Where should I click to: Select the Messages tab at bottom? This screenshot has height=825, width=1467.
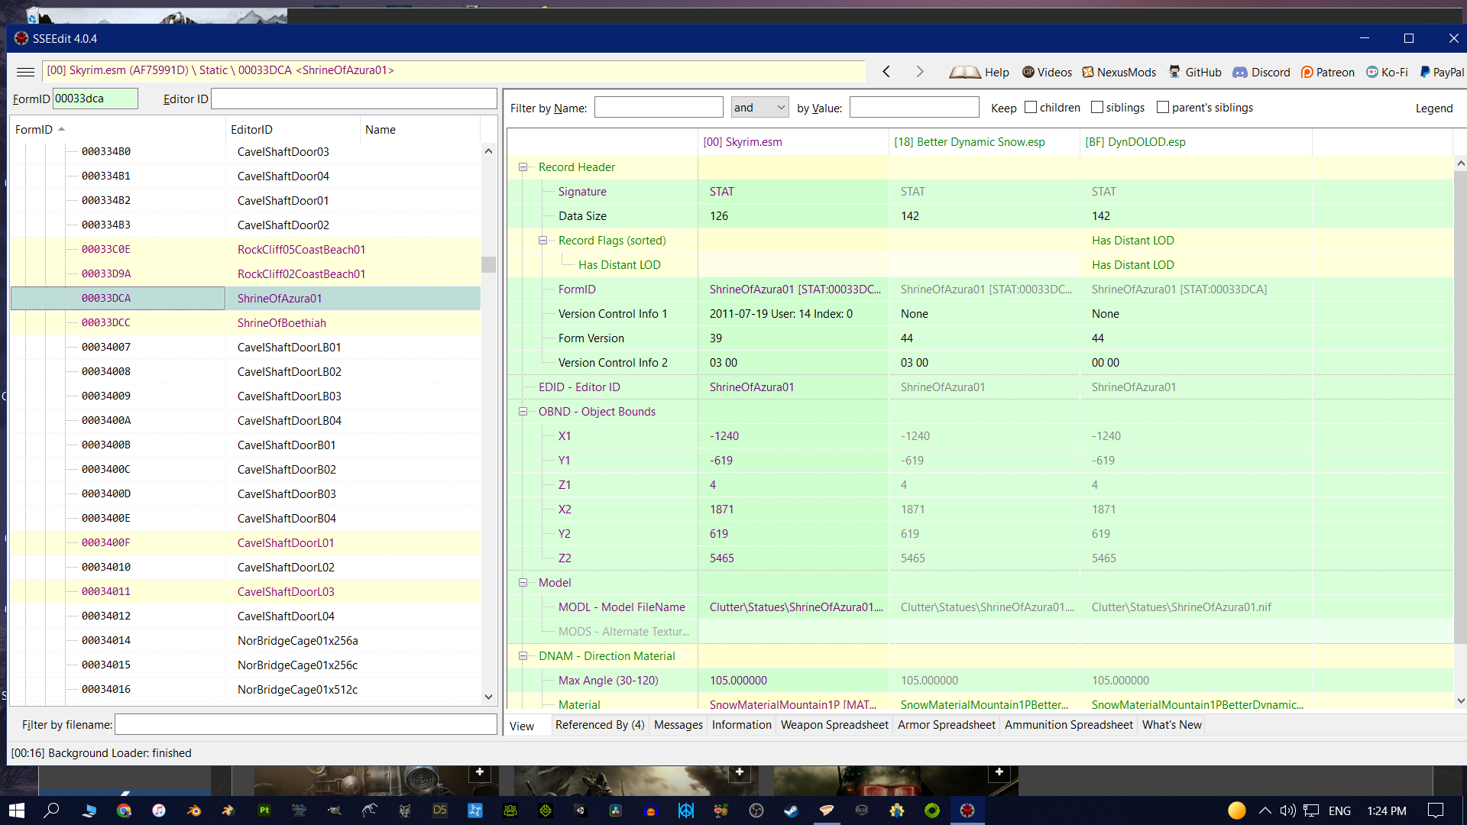[x=677, y=724]
